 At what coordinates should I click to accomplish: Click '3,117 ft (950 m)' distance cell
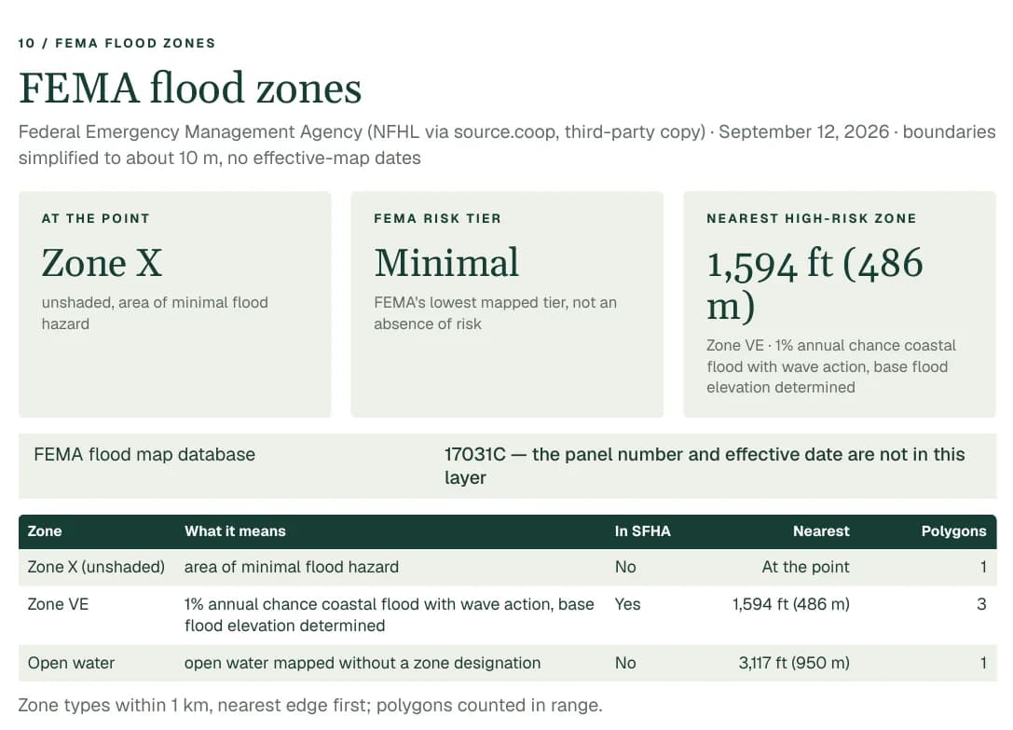(x=794, y=664)
